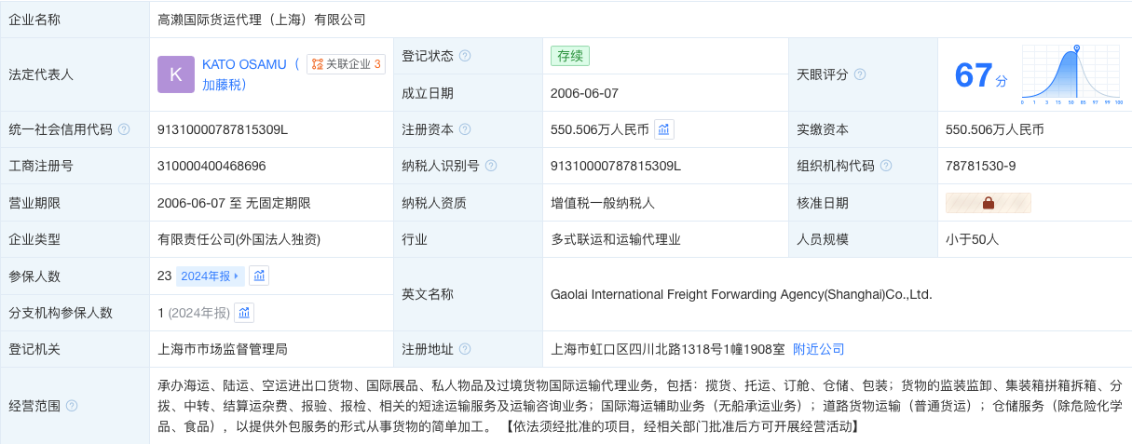Click help icon next to 登记状态
The height and width of the screenshot is (444, 1132).
coord(465,56)
